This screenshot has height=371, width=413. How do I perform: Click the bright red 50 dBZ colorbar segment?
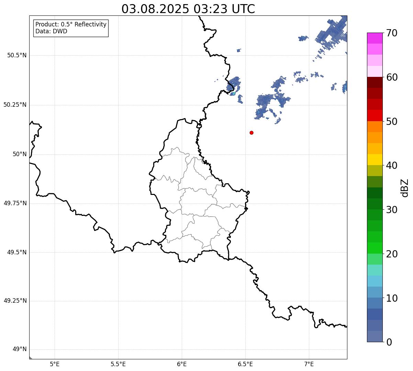tap(375, 115)
